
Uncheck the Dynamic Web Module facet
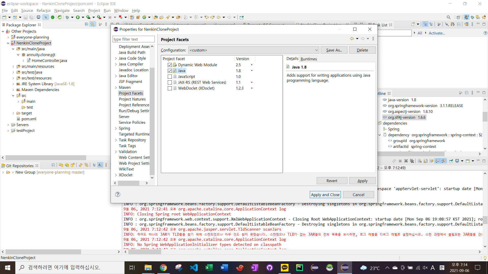pos(170,65)
